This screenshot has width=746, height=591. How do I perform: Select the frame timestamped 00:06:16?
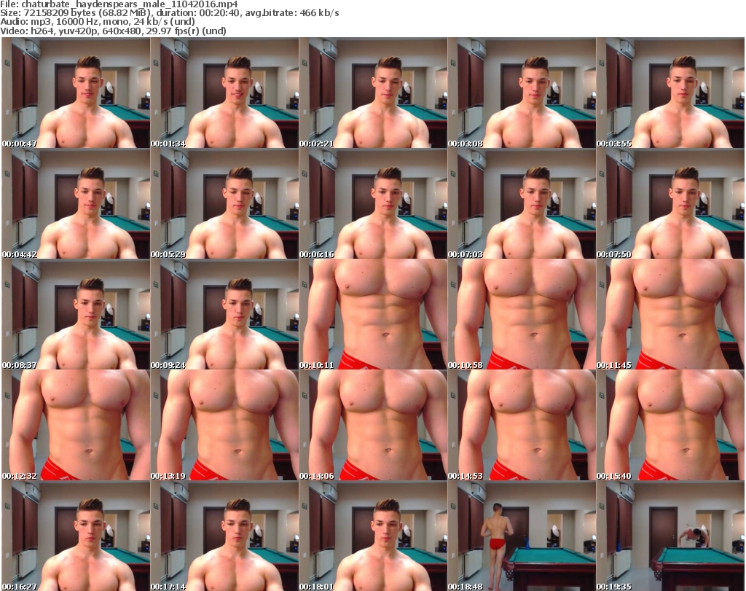tap(373, 203)
